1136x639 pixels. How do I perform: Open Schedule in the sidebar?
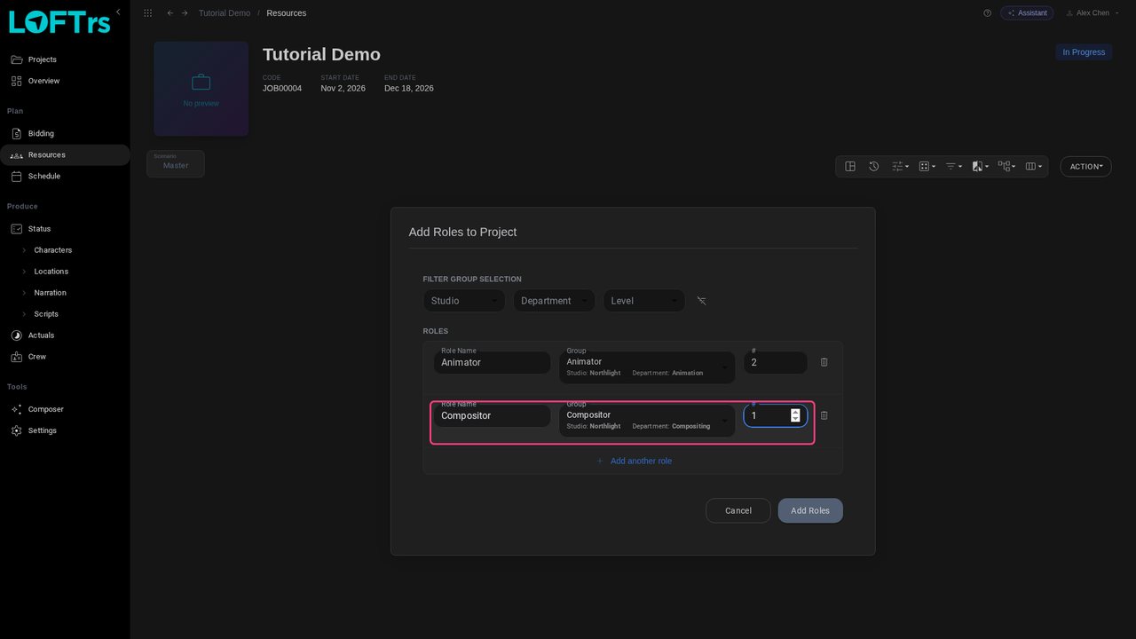point(65,176)
